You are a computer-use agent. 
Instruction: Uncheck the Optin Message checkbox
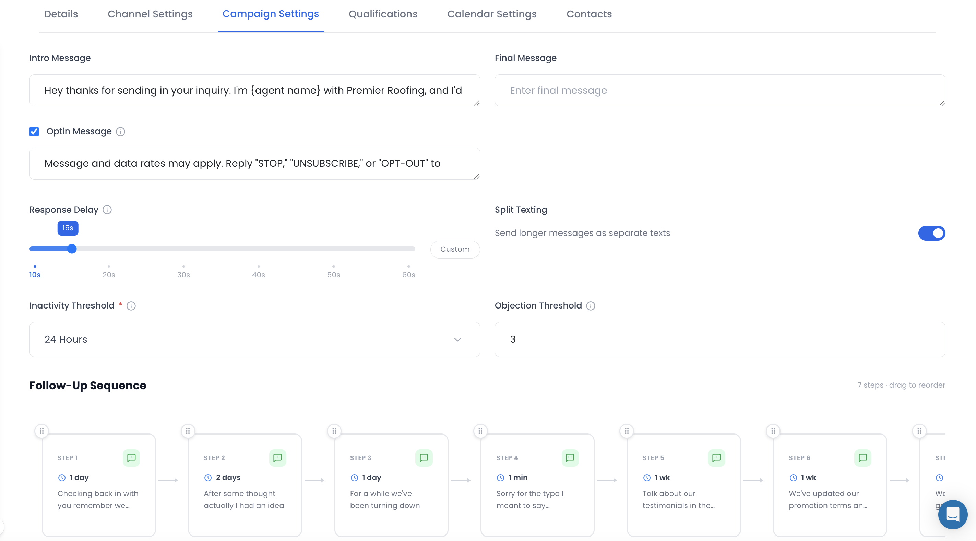[x=34, y=131]
